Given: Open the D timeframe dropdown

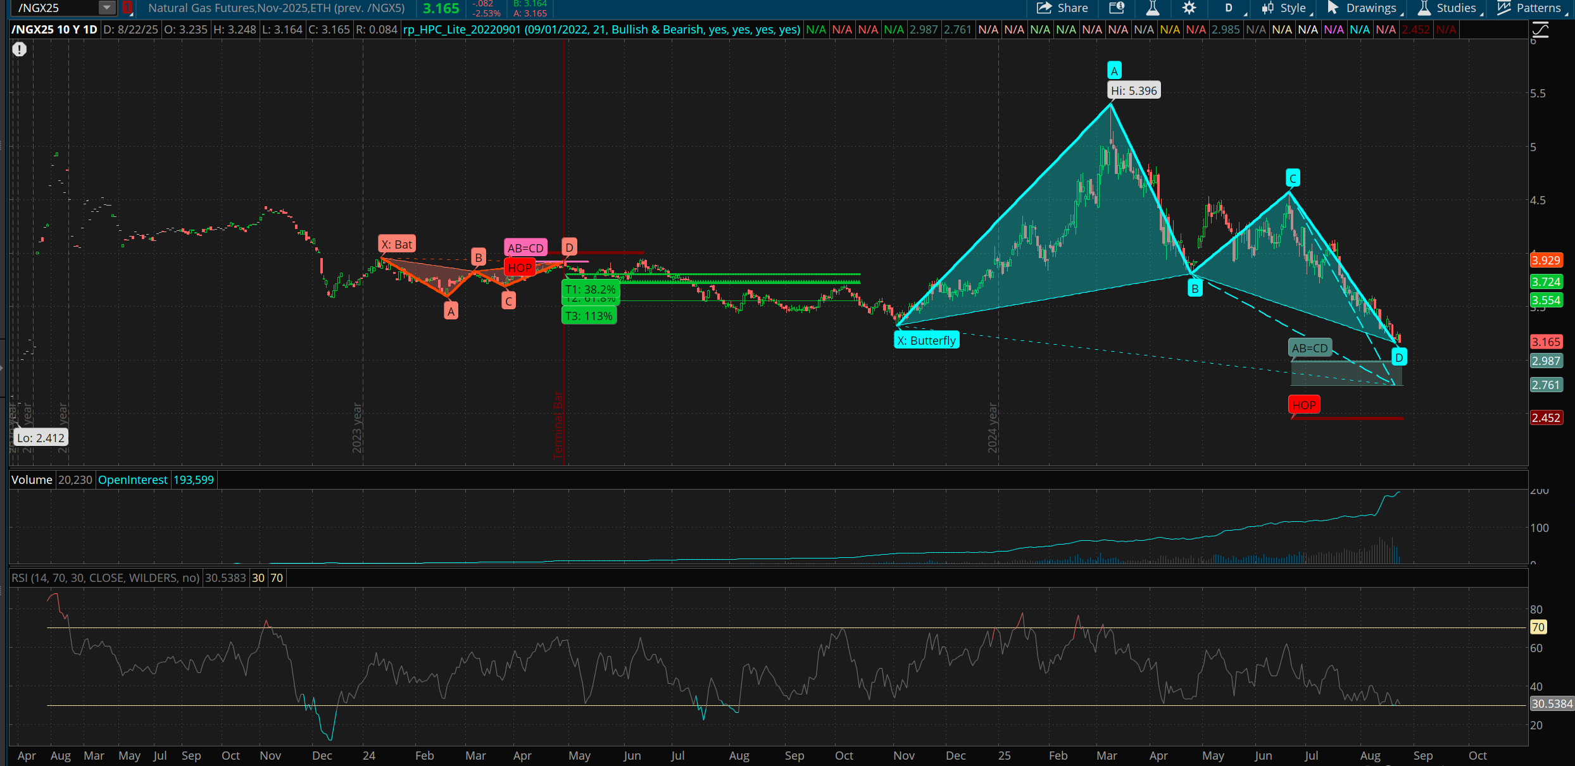Looking at the screenshot, I should [x=1229, y=8].
